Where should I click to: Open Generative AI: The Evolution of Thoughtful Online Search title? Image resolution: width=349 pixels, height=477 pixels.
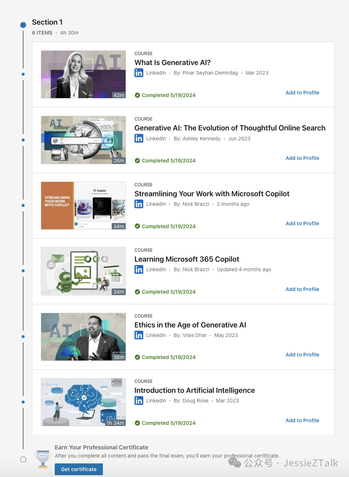230,128
